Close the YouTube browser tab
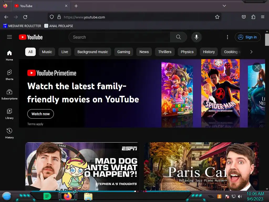Image resolution: width=269 pixels, height=202 pixels. (x=66, y=6)
